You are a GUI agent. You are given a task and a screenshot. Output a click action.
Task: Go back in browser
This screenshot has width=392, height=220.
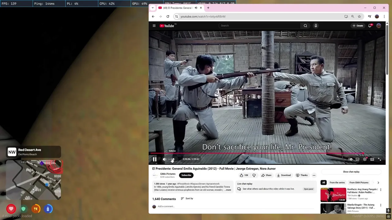click(153, 16)
